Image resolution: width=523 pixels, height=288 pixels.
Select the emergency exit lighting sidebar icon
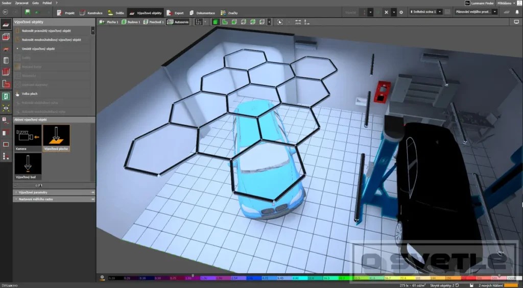pos(6,97)
